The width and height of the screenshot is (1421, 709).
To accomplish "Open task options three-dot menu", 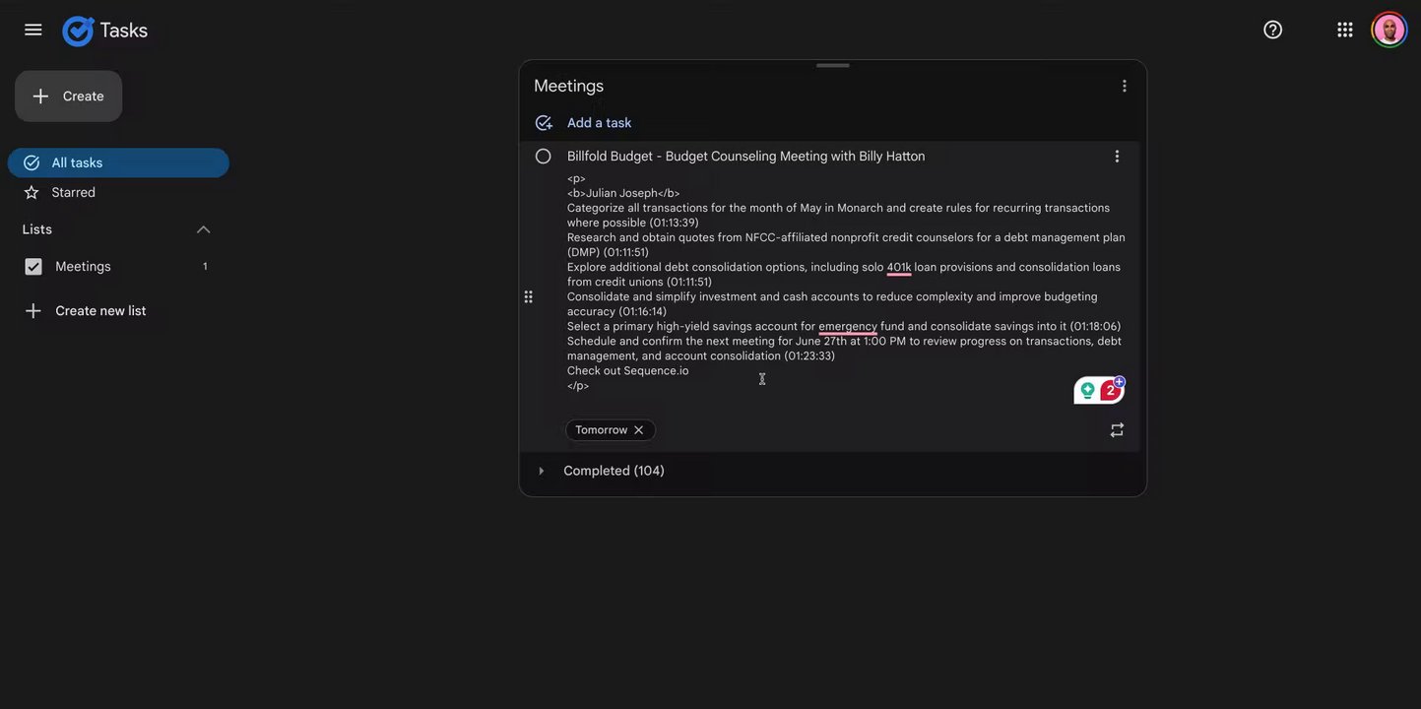I will tap(1117, 157).
